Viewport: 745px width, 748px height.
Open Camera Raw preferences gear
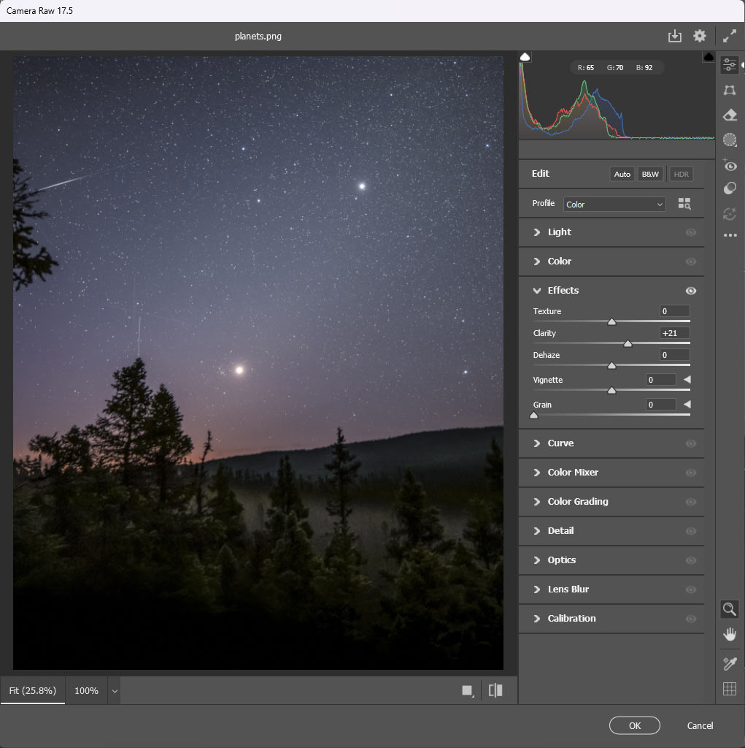pos(699,35)
